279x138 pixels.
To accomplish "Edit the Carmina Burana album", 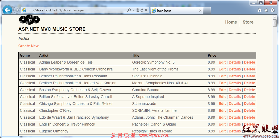I will click(222, 90).
